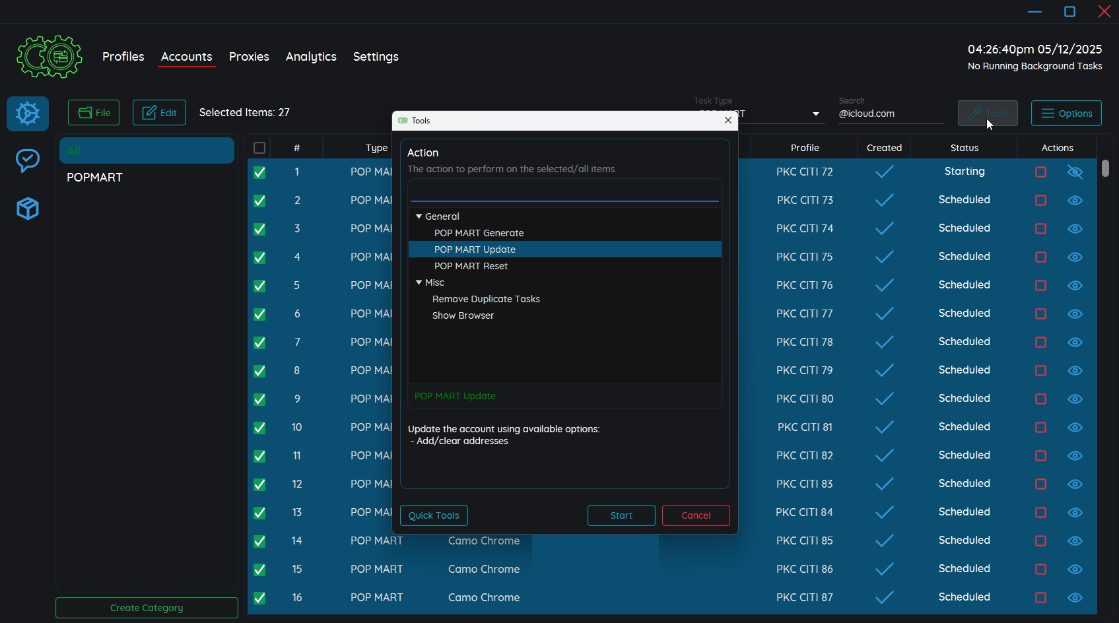This screenshot has width=1119, height=623.
Task: Click the created checkmark for PKC CITI 75
Action: pyautogui.click(x=884, y=257)
